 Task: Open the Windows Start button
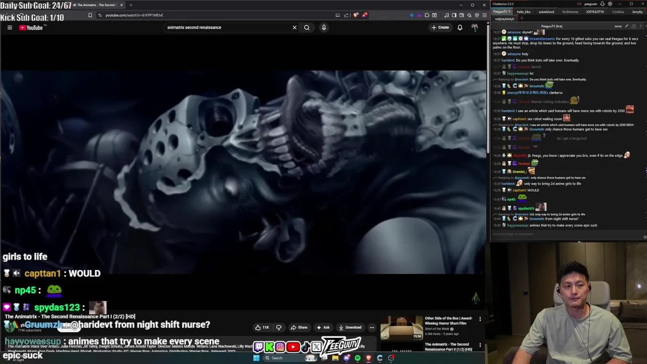point(256,358)
